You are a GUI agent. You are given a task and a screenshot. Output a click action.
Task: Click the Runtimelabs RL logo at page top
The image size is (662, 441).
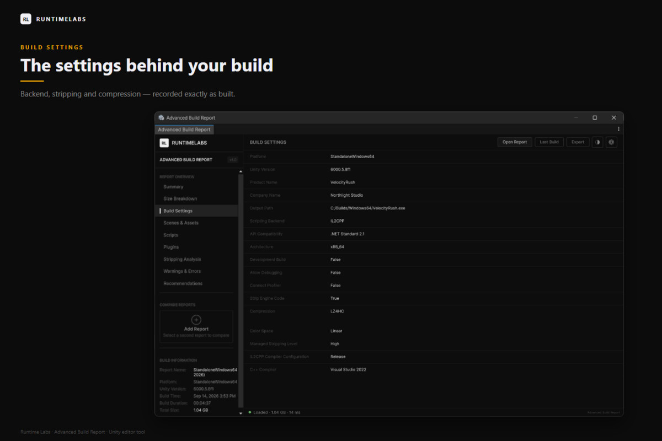tap(26, 19)
